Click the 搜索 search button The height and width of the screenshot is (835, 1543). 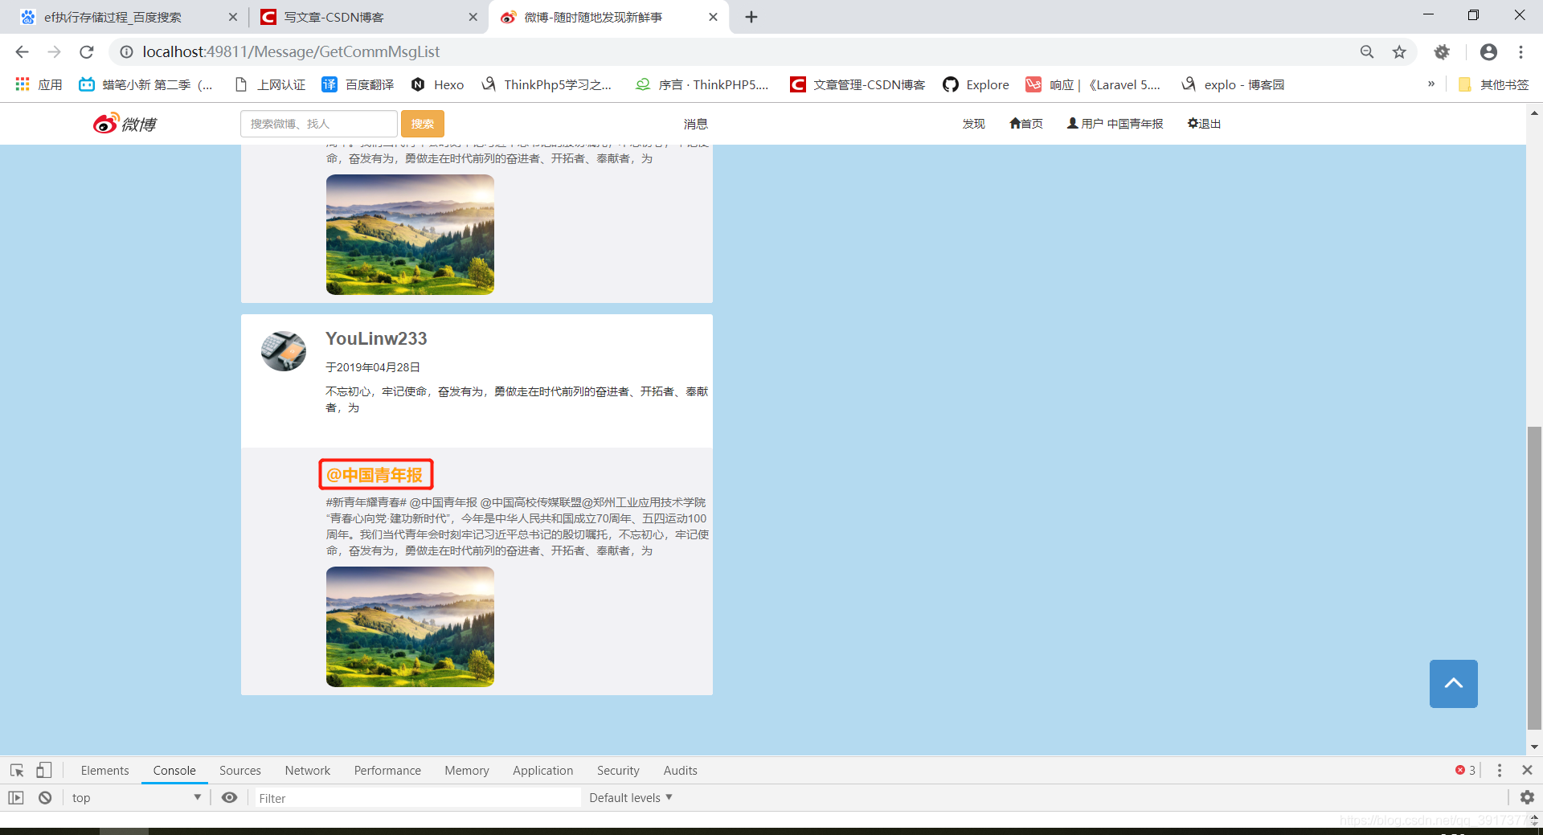422,123
